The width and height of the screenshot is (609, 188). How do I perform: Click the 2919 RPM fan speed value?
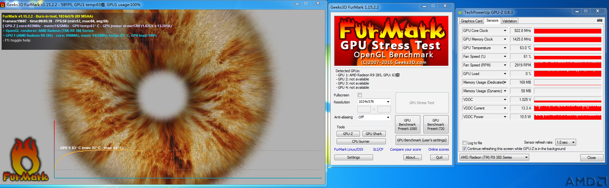point(521,65)
